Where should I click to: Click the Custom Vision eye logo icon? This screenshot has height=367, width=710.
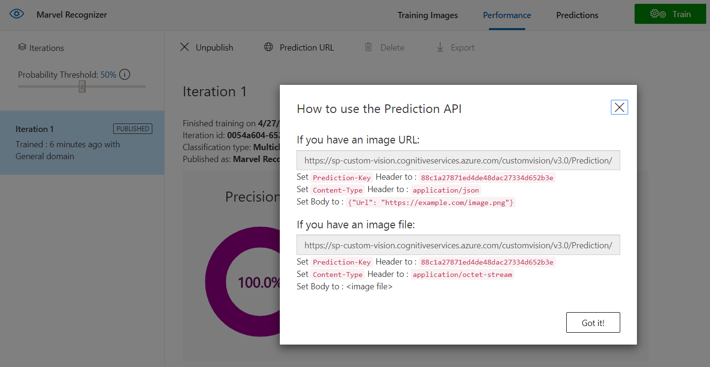17,14
